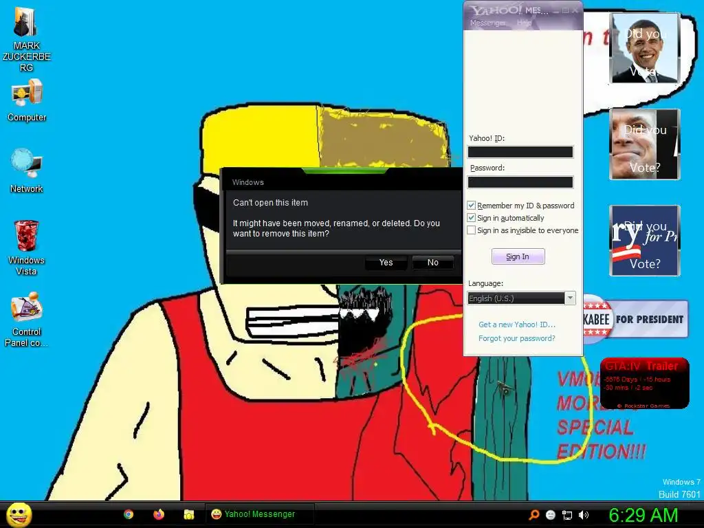Toggle Sign in automatically checkbox
The height and width of the screenshot is (528, 704).
471,218
